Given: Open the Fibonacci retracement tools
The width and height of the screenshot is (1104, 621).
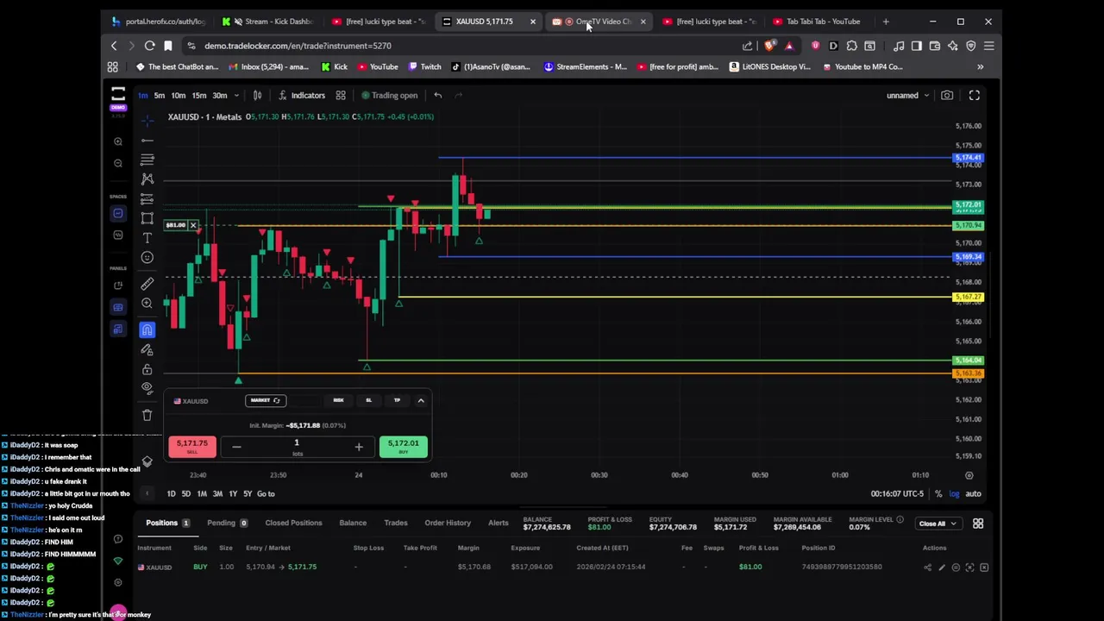Looking at the screenshot, I should [x=147, y=160].
